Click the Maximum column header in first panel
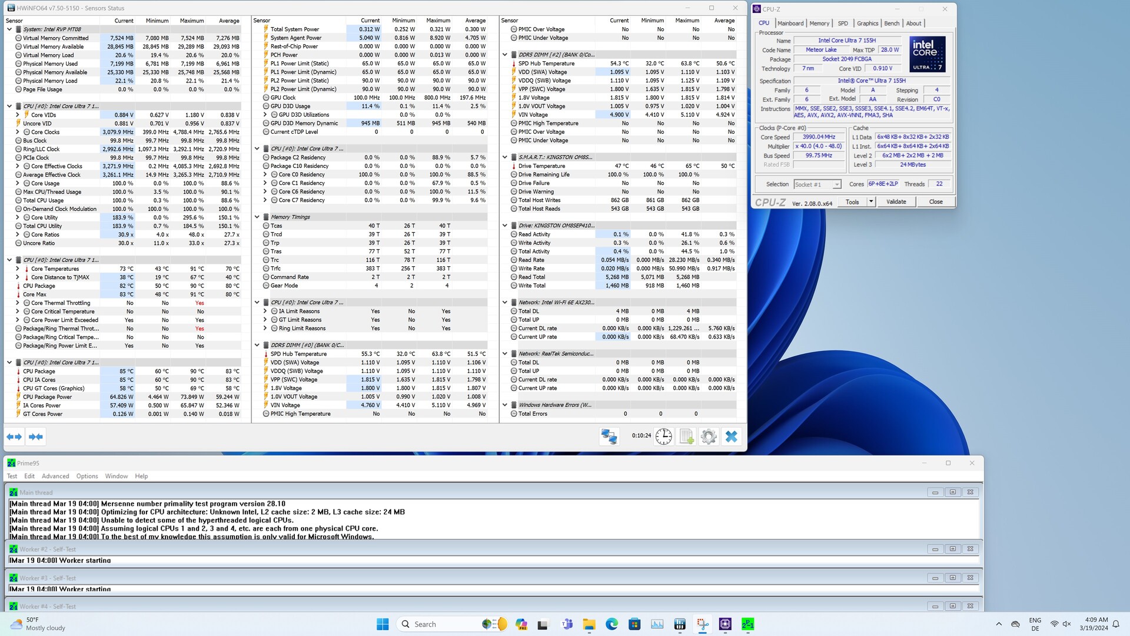Viewport: 1130px width, 636px height. coord(192,21)
